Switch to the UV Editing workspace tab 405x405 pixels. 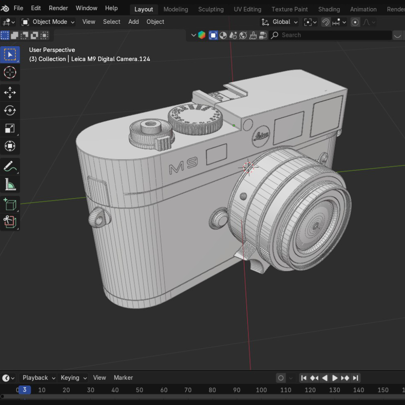(x=247, y=9)
